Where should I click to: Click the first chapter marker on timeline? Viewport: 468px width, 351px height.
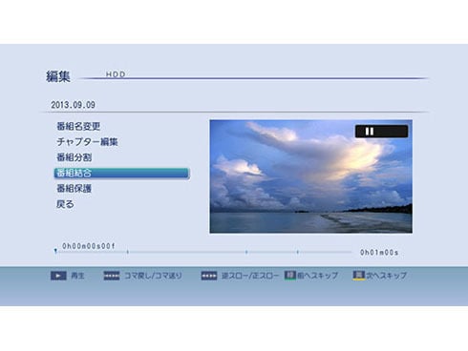[128, 252]
